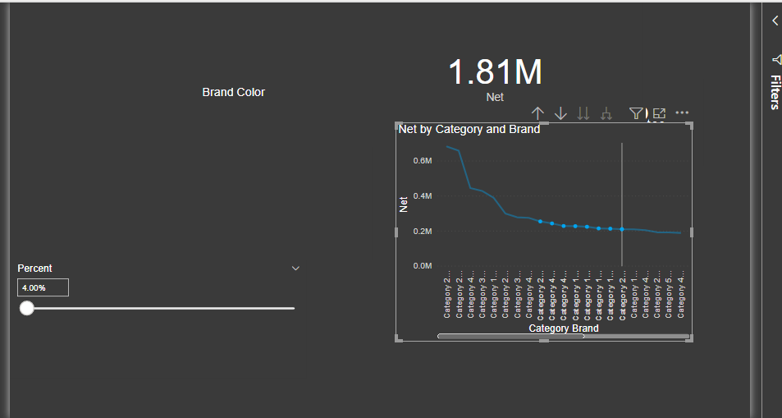Select the 1.81M Net card
The height and width of the screenshot is (418, 782).
click(x=495, y=79)
